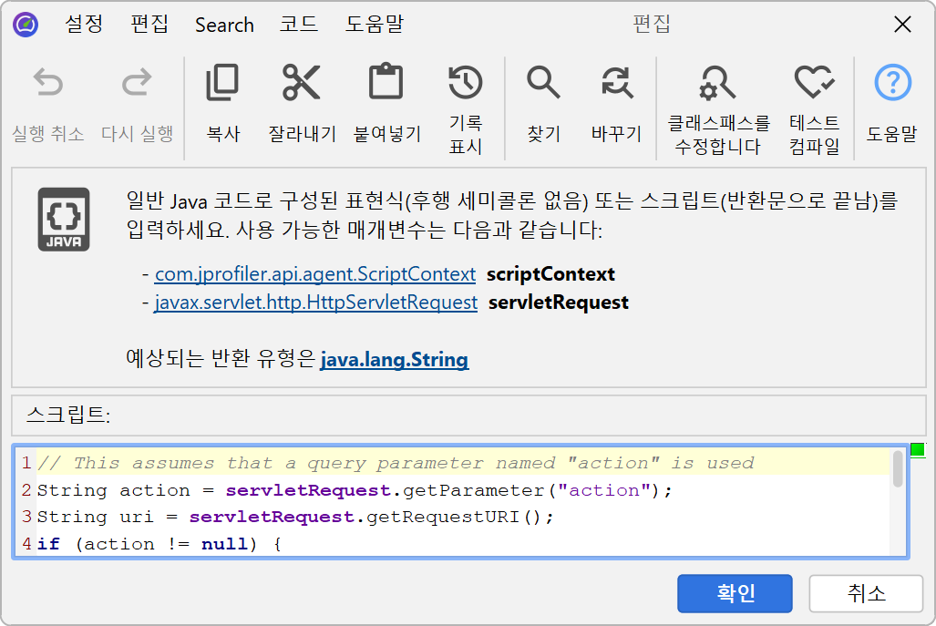
Task: Click line number 4 in the gutter
Action: coord(26,544)
